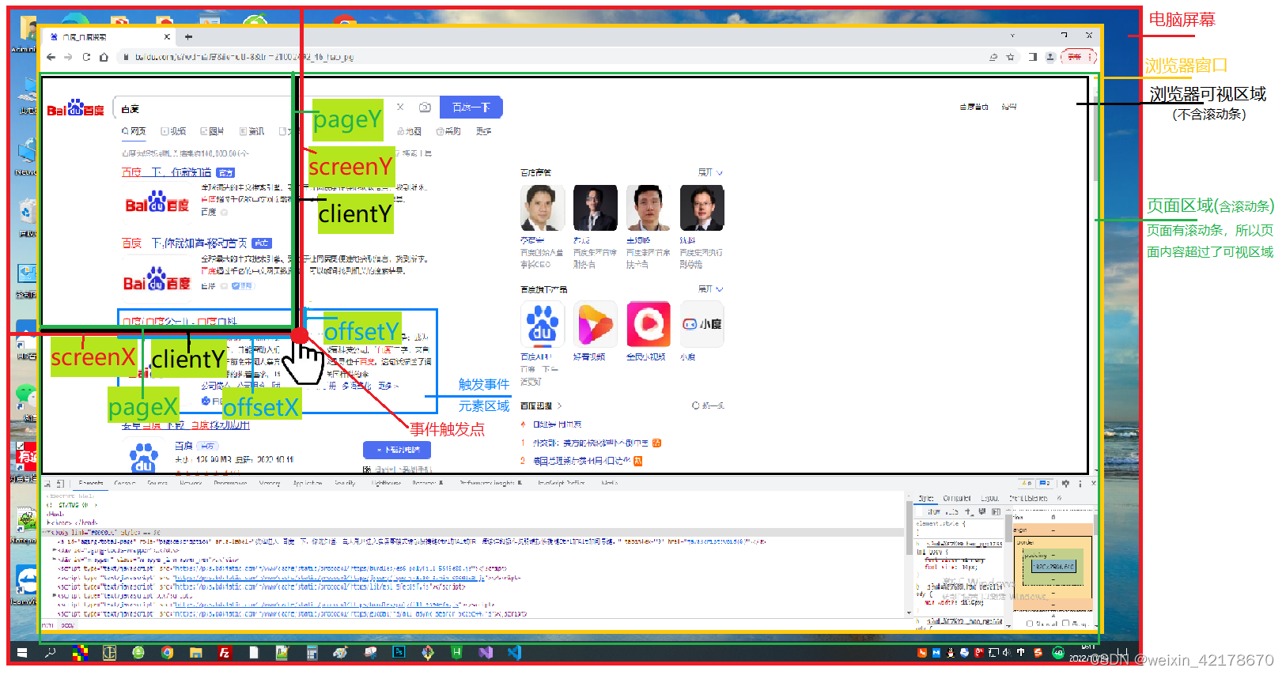
Task: Open 好看视频 product thumbnail
Action: click(595, 324)
